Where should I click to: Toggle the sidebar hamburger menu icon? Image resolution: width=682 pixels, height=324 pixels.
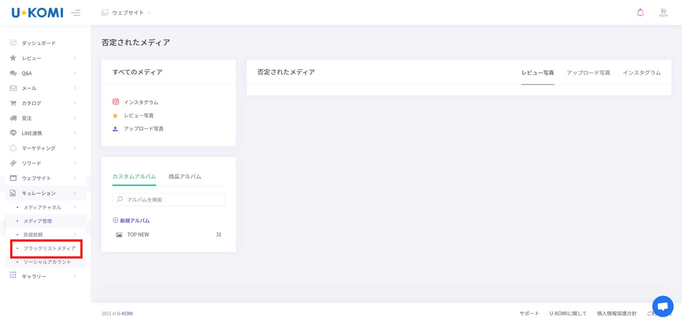pyautogui.click(x=76, y=13)
